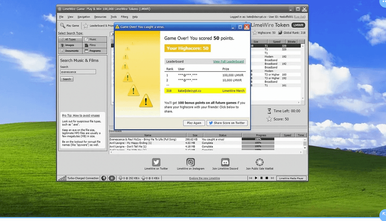Click the firewall count badge showing 0

click(112, 178)
